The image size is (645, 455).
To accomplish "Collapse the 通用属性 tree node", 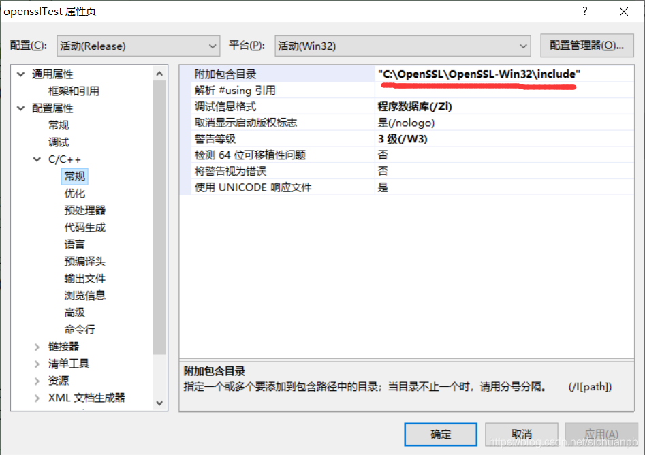I will [x=20, y=74].
